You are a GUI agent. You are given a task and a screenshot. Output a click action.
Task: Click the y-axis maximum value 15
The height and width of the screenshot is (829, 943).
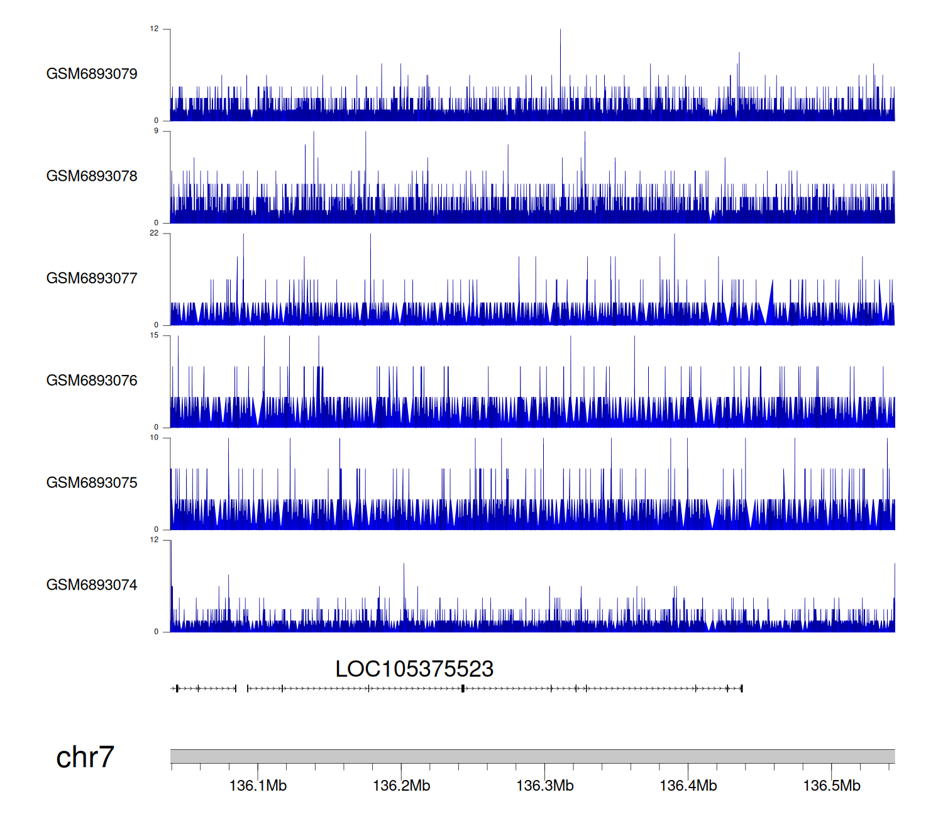point(154,336)
